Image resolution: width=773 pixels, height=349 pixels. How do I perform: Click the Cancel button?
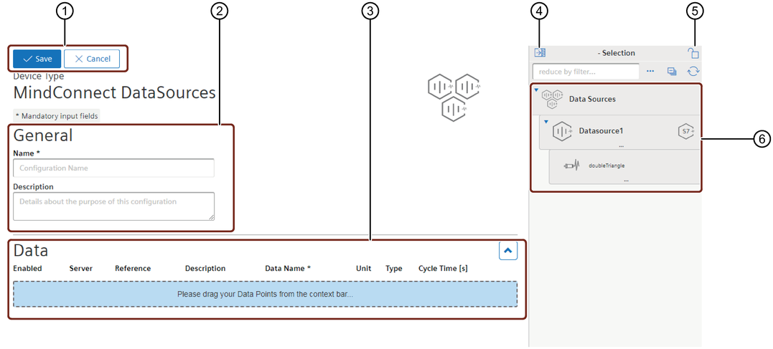point(92,59)
